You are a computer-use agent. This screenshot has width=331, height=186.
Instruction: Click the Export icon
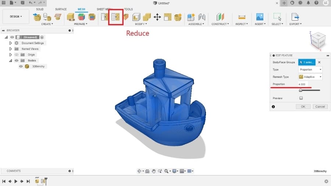coord(295,17)
